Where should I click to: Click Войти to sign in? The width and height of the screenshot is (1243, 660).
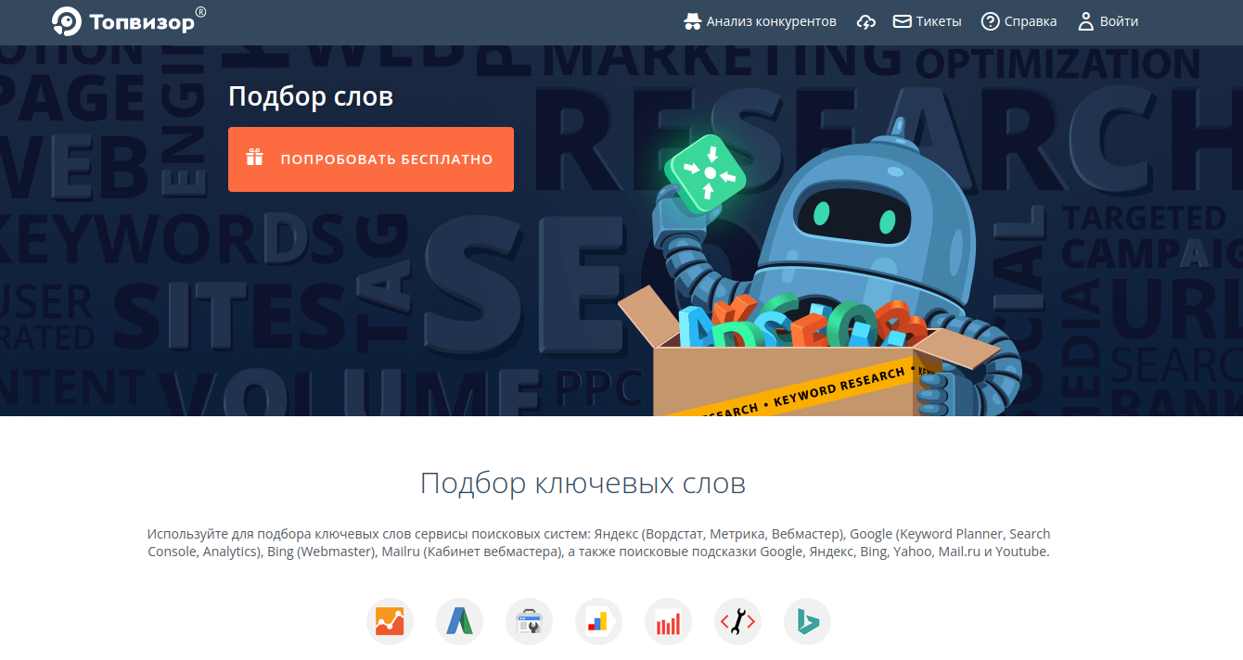[x=1108, y=21]
